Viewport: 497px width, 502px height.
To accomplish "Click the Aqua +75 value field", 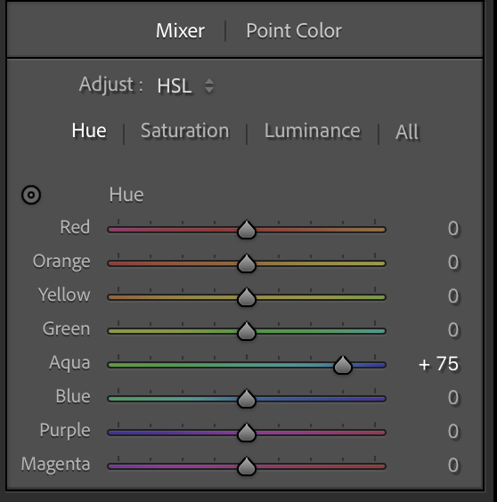I will (438, 364).
